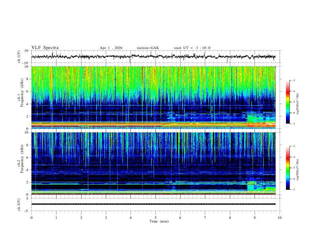Click the 5-minute tick label on time axis
The width and height of the screenshot is (315, 244).
click(156, 218)
